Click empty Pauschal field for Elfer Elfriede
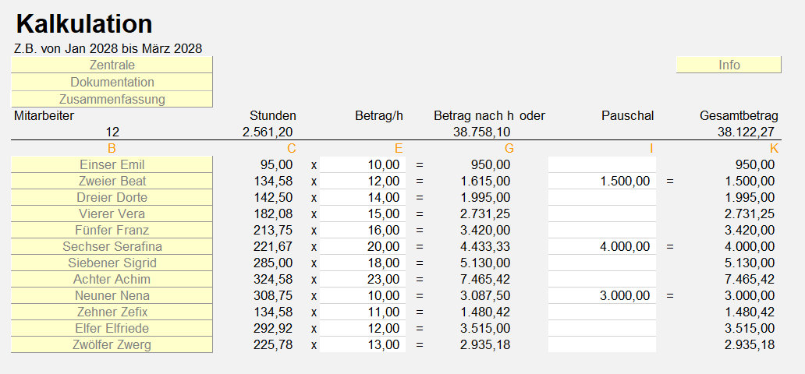805x374 pixels. pyautogui.click(x=601, y=328)
